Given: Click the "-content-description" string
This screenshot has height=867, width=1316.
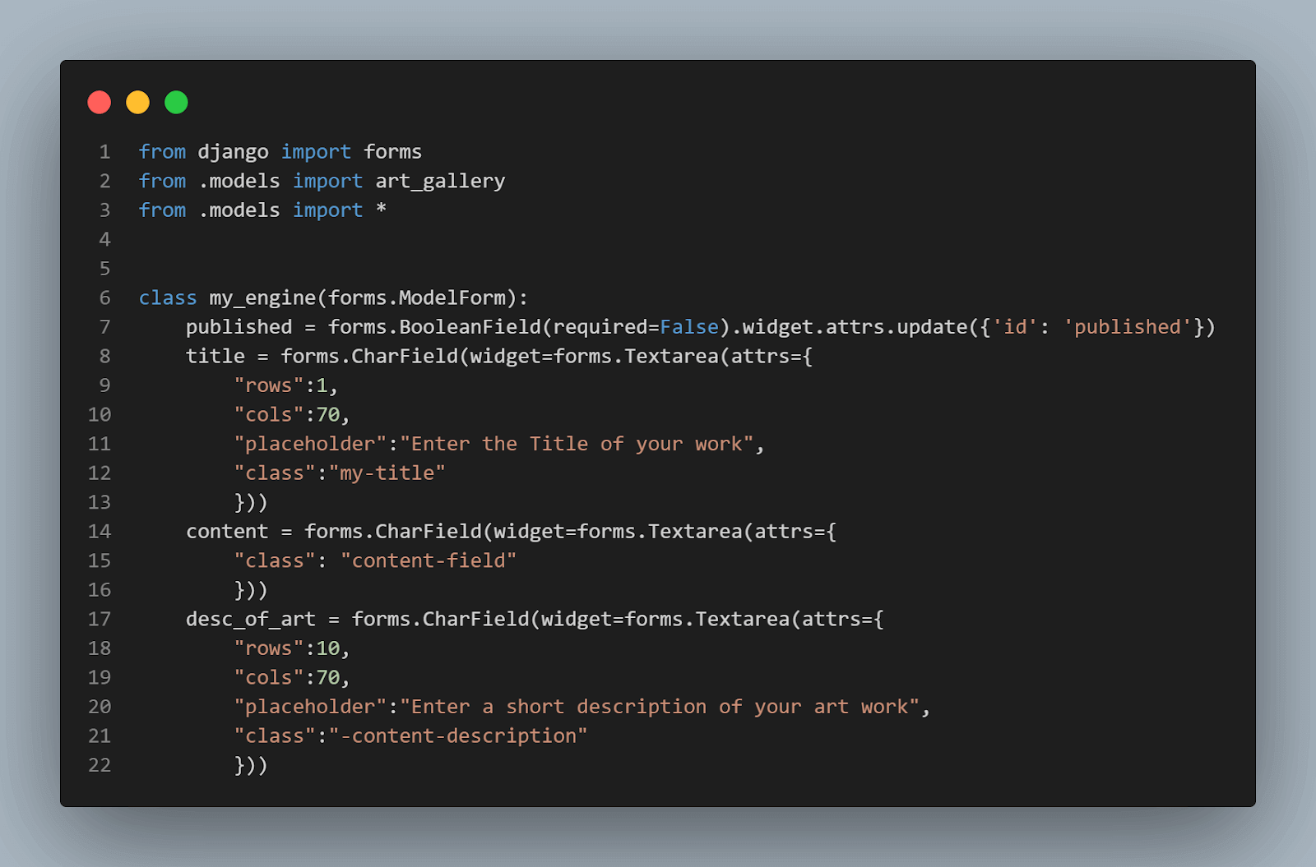Looking at the screenshot, I should [458, 736].
